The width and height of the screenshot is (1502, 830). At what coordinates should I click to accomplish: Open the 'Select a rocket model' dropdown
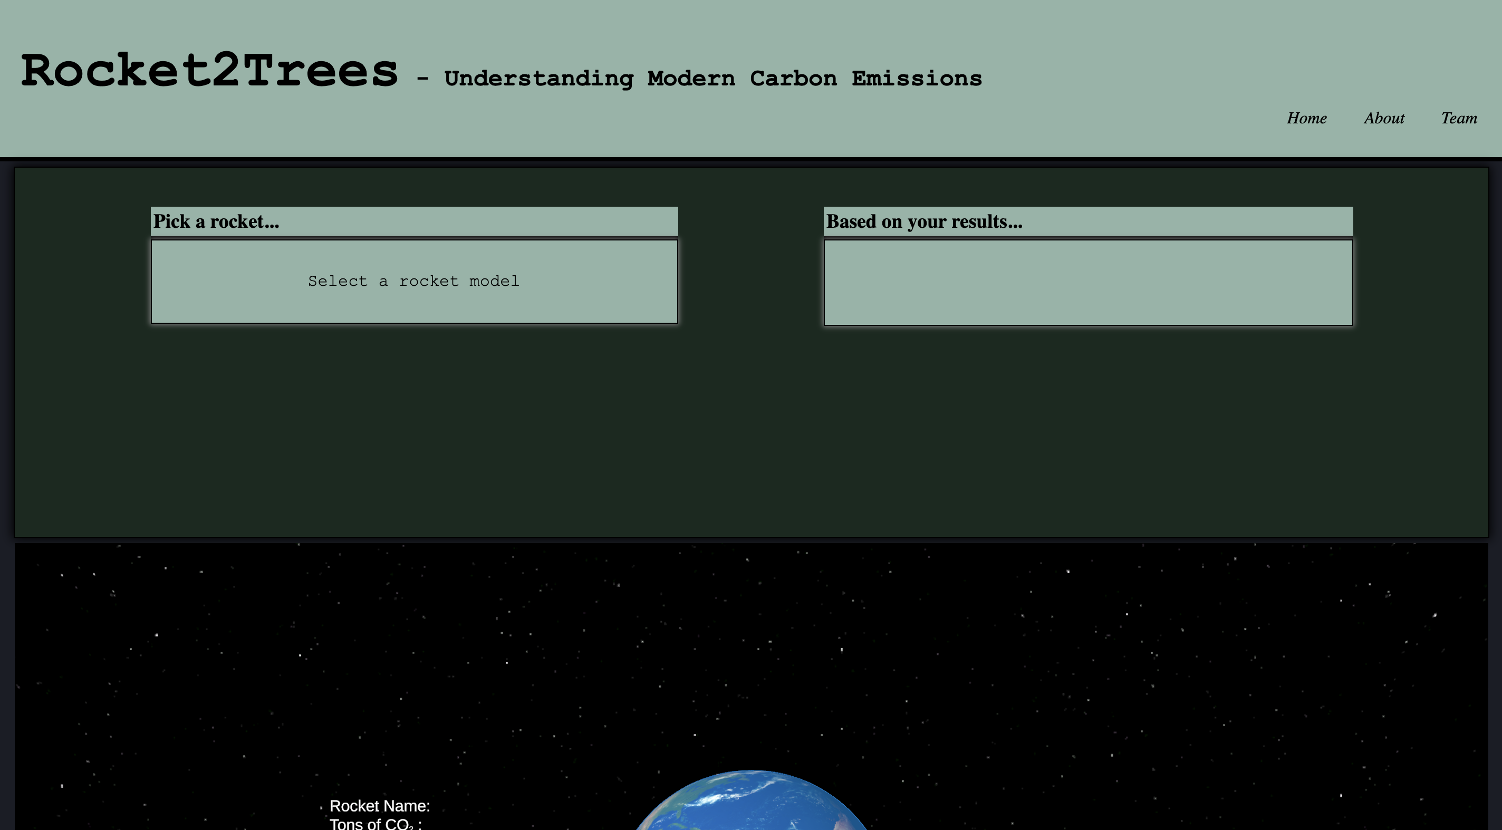[414, 282]
